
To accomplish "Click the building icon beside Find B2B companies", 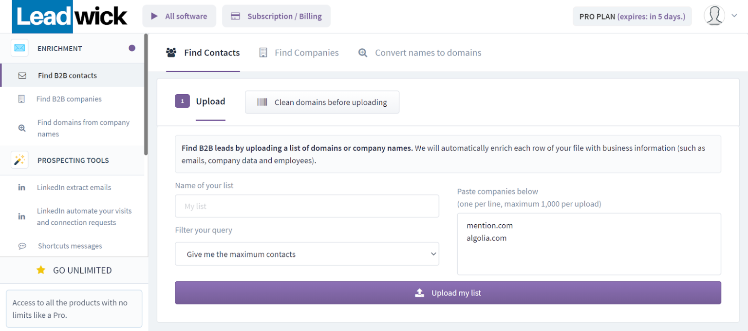I will point(21,99).
